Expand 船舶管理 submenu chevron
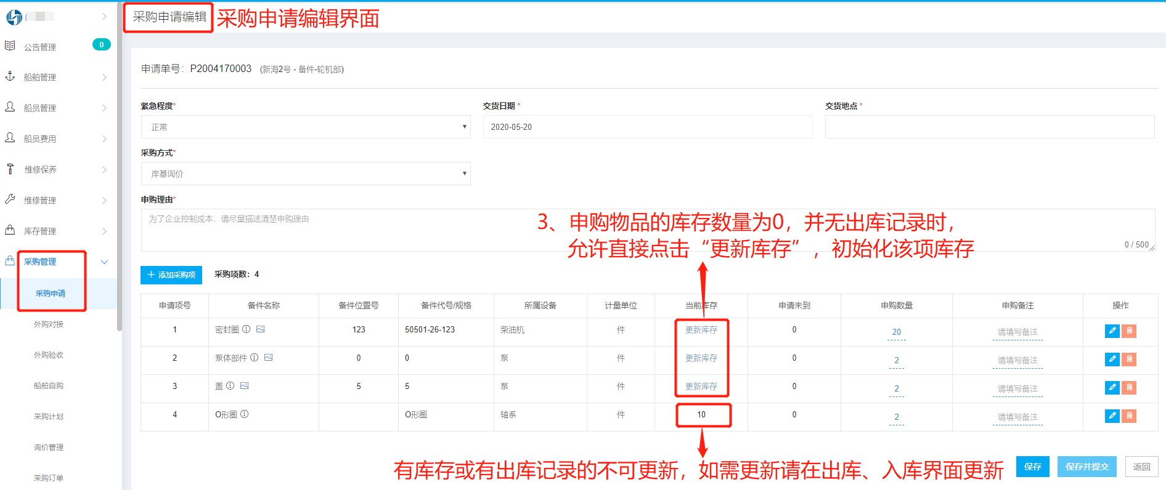Viewport: 1166px width, 490px height. pos(104,77)
